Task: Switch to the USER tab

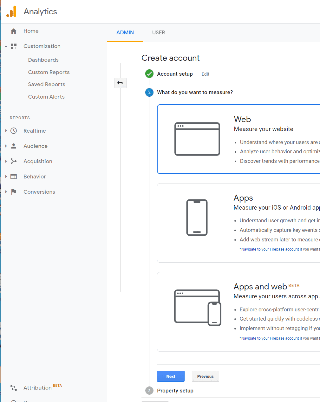Action: 159,32
